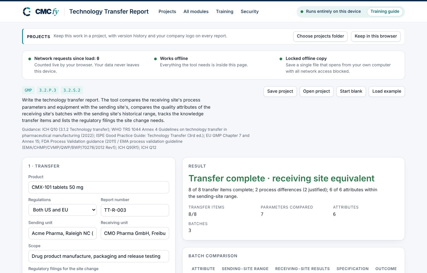Viewport: 427px width, 273px height.
Task: Click the 'Parameters compared' label
Action: coord(287,207)
